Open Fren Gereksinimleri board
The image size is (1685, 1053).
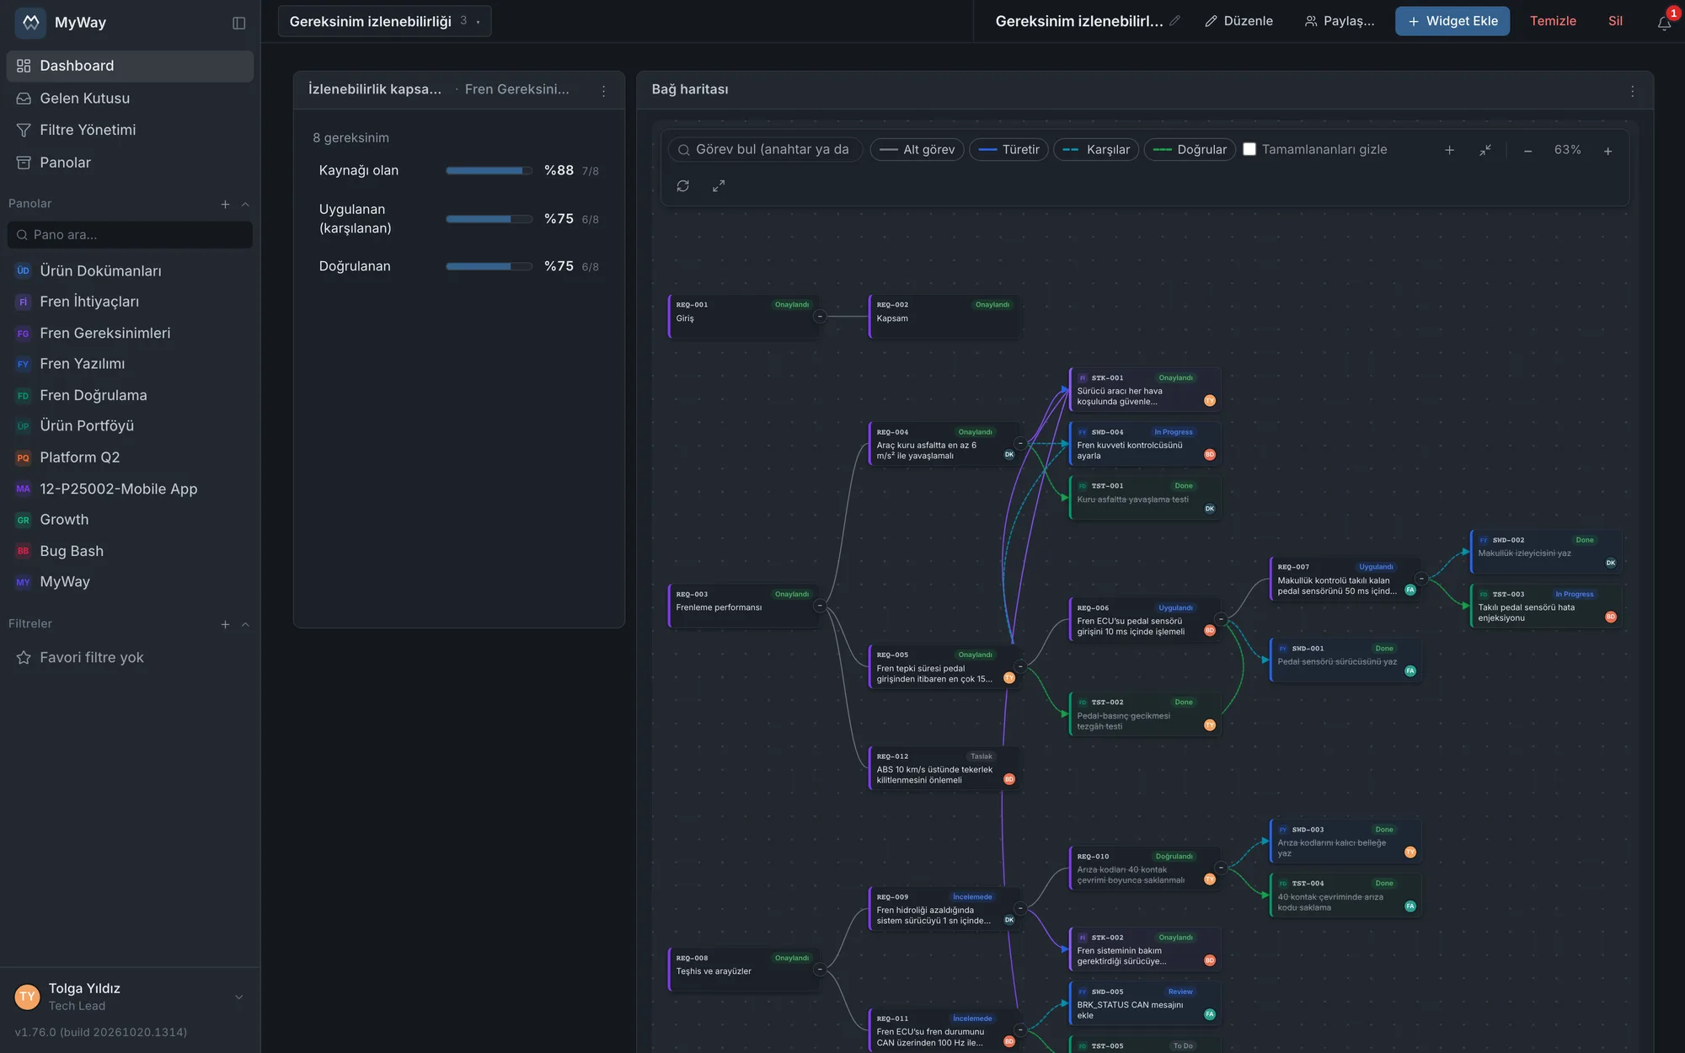tap(130, 333)
